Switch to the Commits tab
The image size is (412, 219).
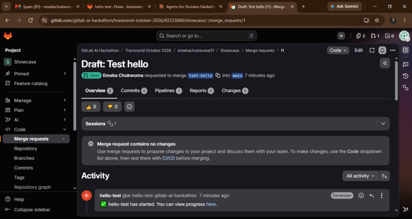point(134,91)
